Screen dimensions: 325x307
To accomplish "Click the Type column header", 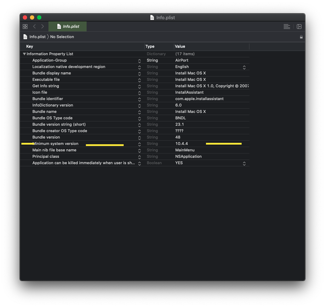I will (150, 46).
